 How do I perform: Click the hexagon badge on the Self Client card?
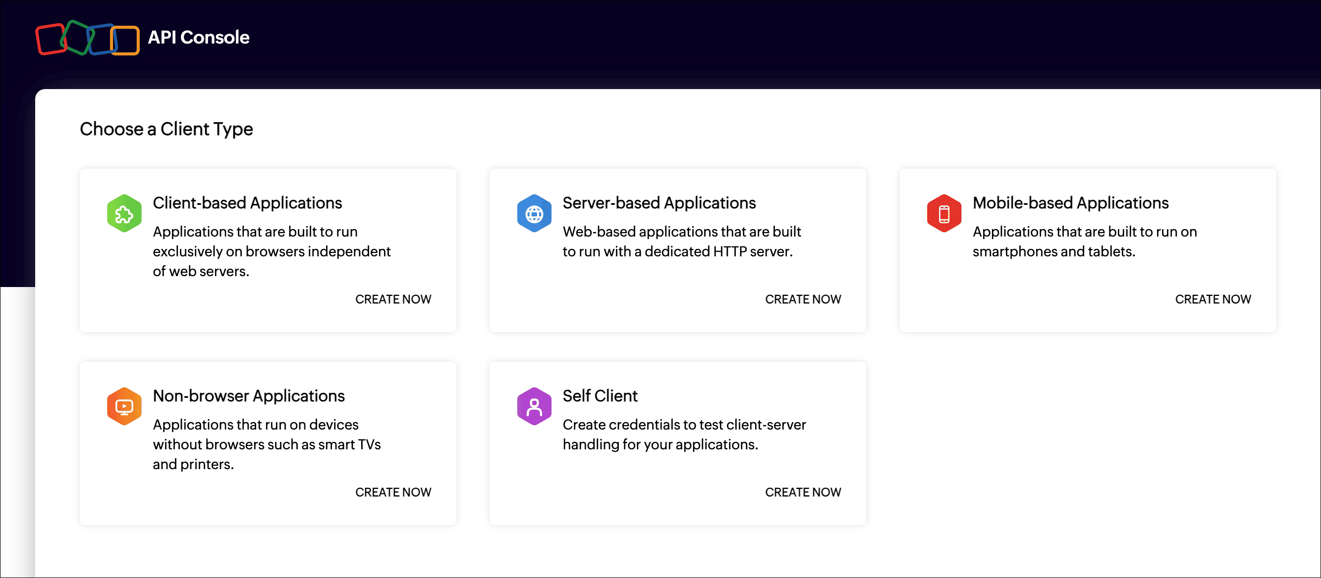(534, 405)
